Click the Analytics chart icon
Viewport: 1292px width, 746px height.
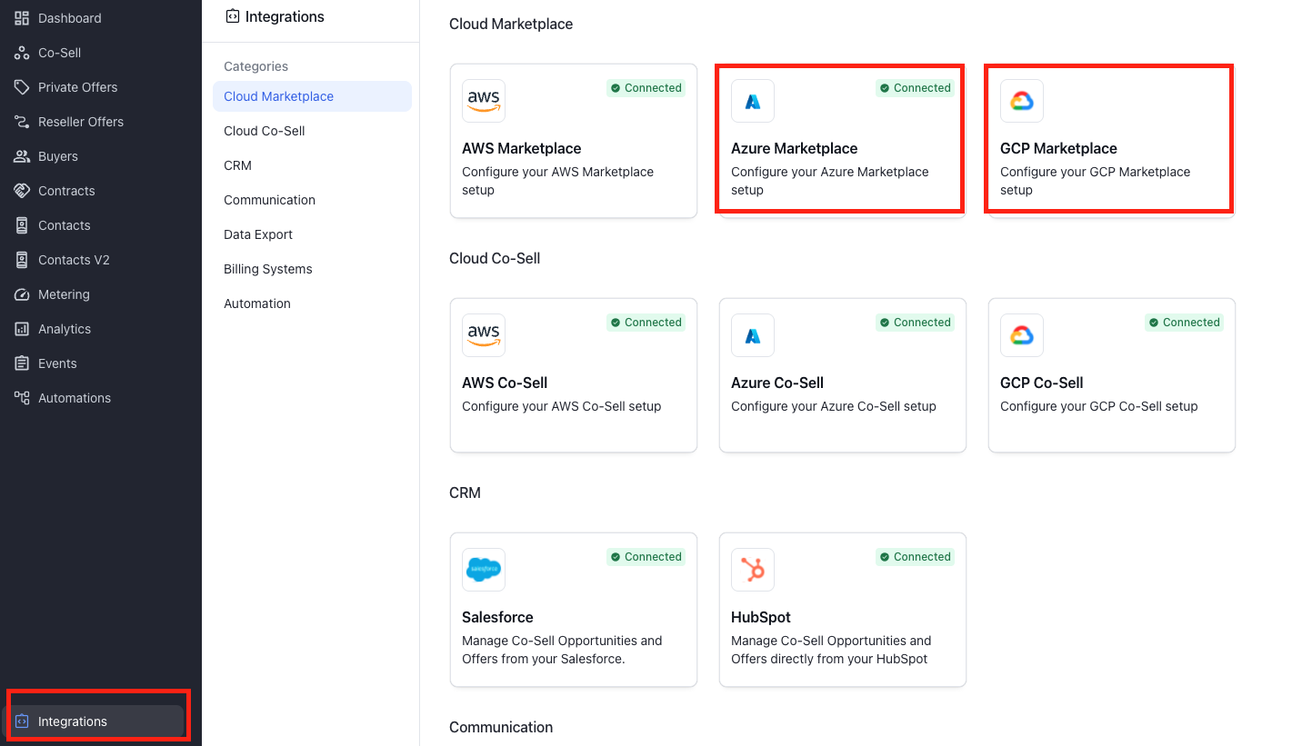(x=22, y=329)
